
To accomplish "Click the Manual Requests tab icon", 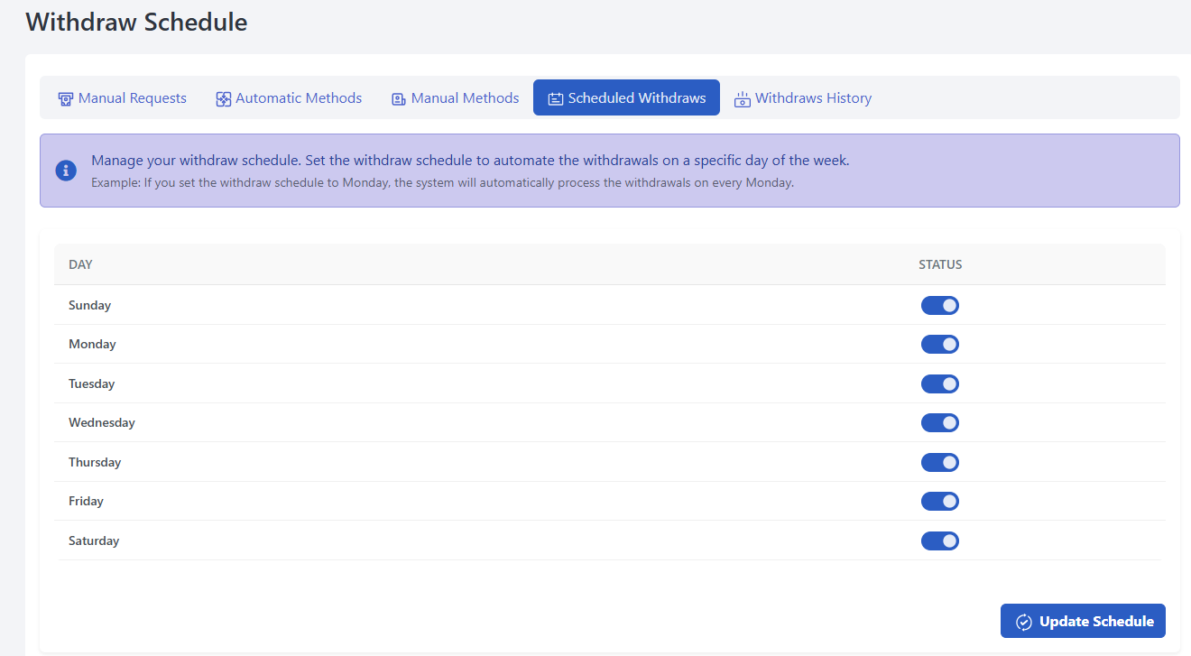I will point(65,98).
